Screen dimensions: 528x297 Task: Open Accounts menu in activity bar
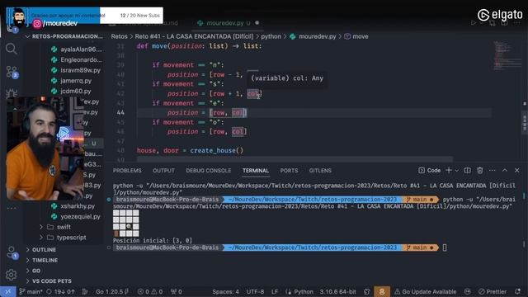tap(12, 252)
